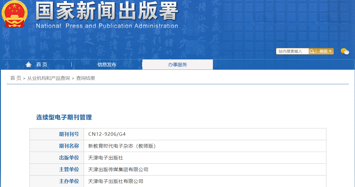355x187 pixels.
Task: Click 查询结果 breadcrumb item
Action: pos(86,78)
